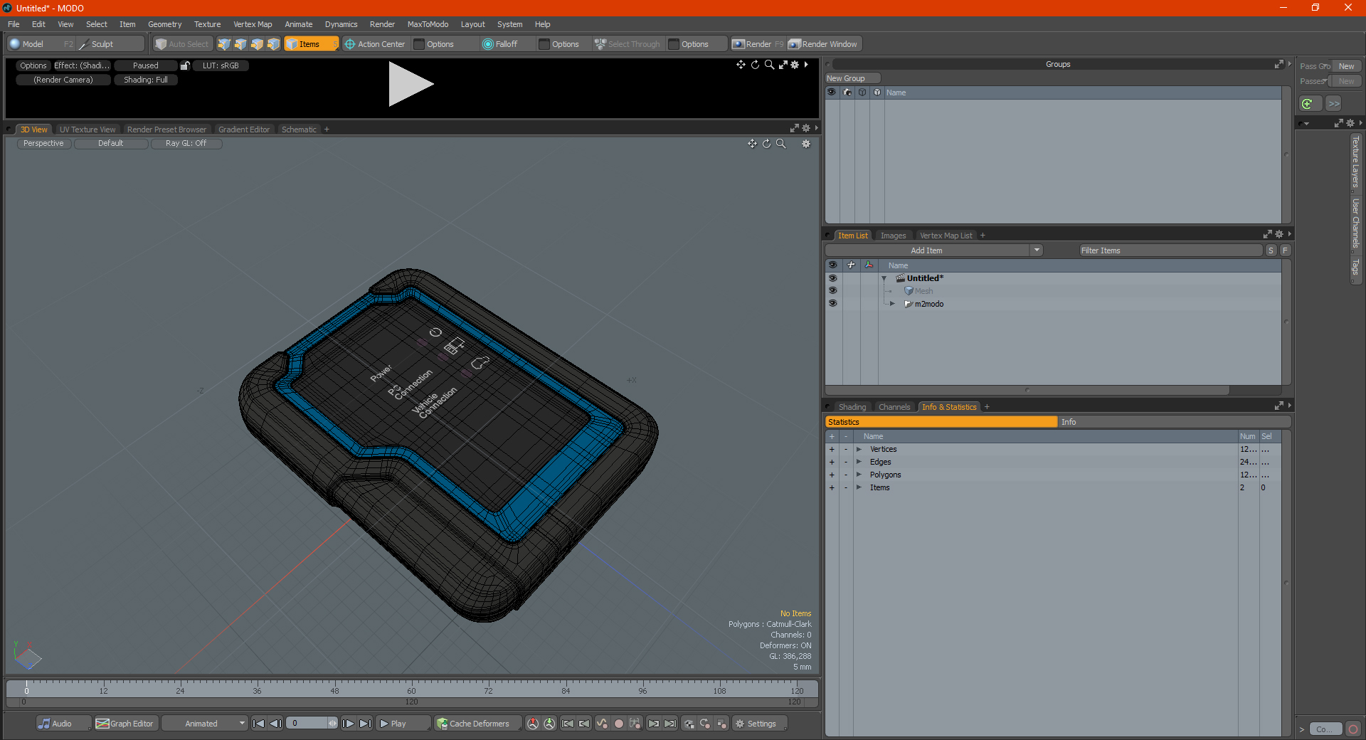Open the 3D viewport gear settings
1366x740 pixels.
click(806, 144)
